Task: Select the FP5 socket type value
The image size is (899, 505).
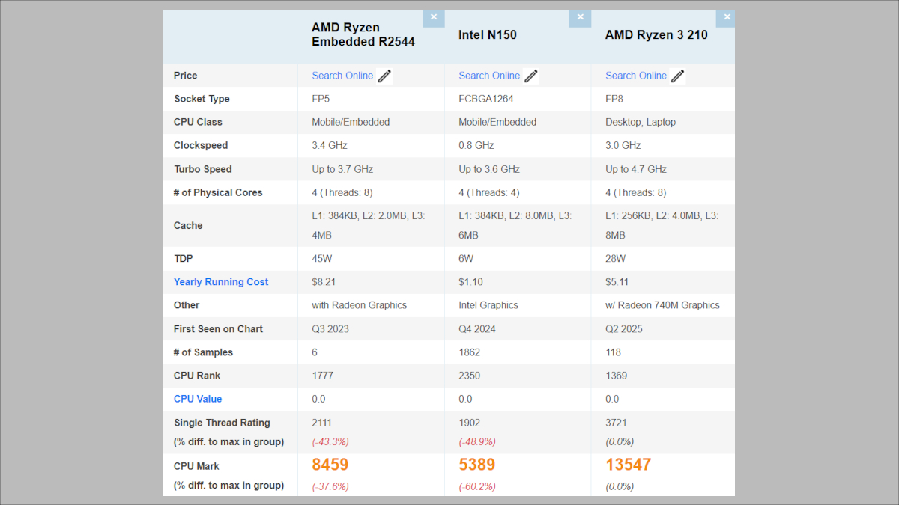Action: coord(322,99)
